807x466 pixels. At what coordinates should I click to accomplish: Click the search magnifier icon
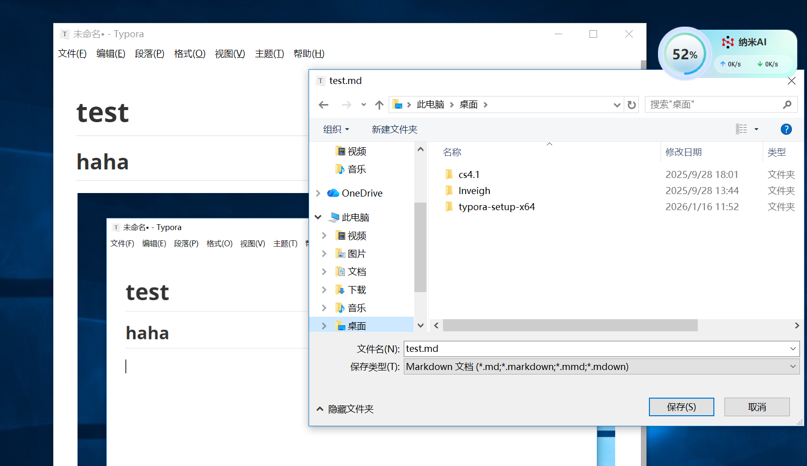pyautogui.click(x=787, y=105)
